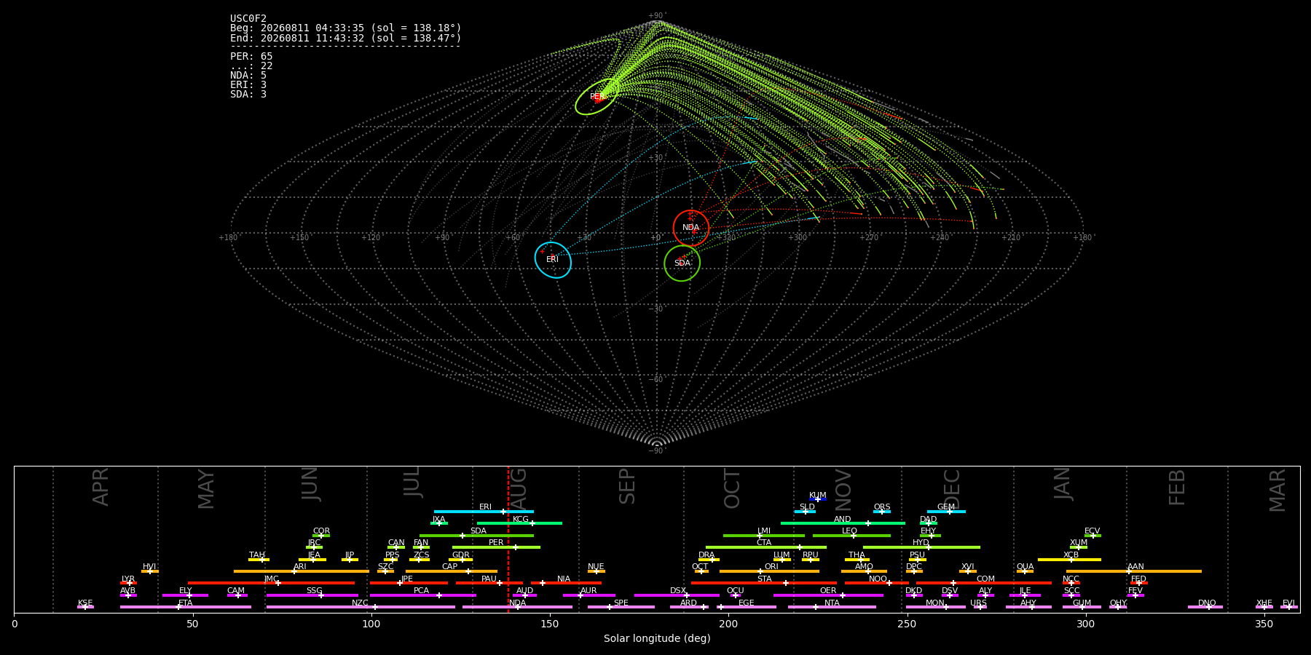
Task: Click the Solar longitude axis label
Action: point(657,638)
